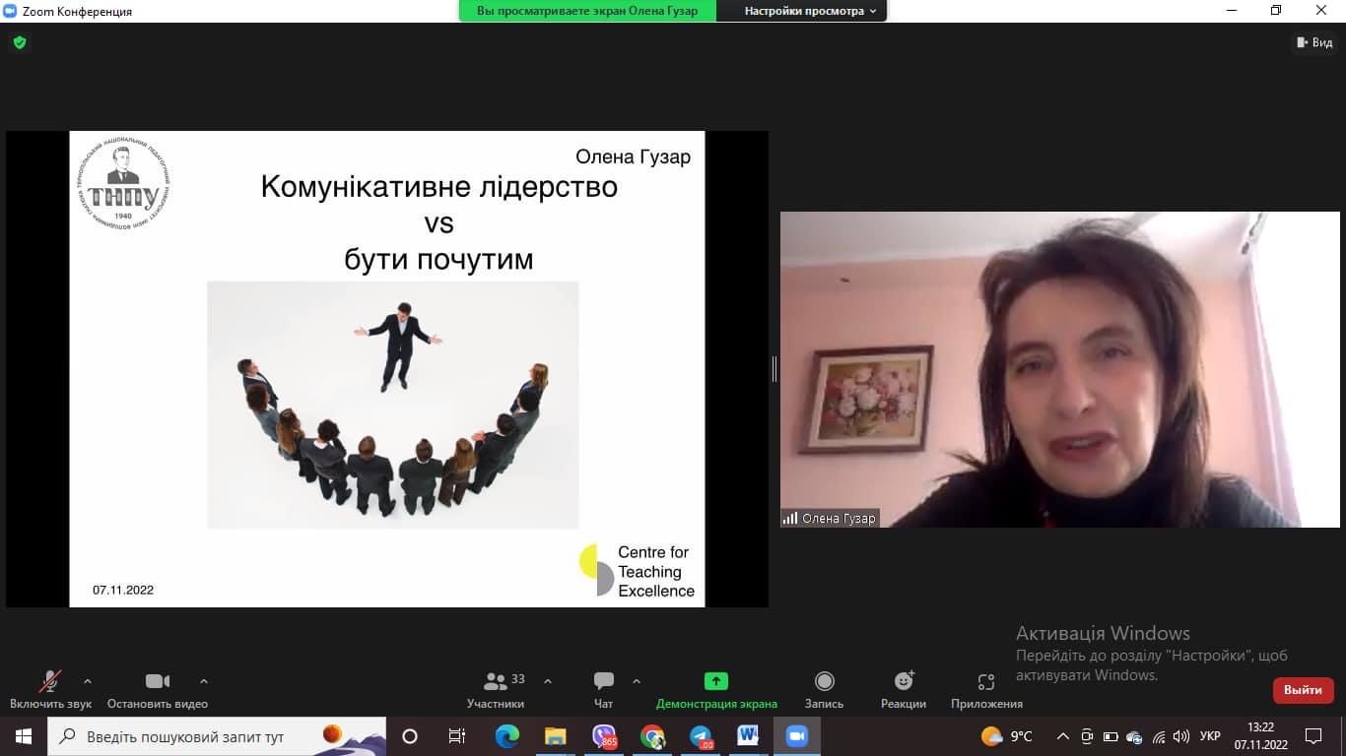Open Telegram from the taskbar

701,736
